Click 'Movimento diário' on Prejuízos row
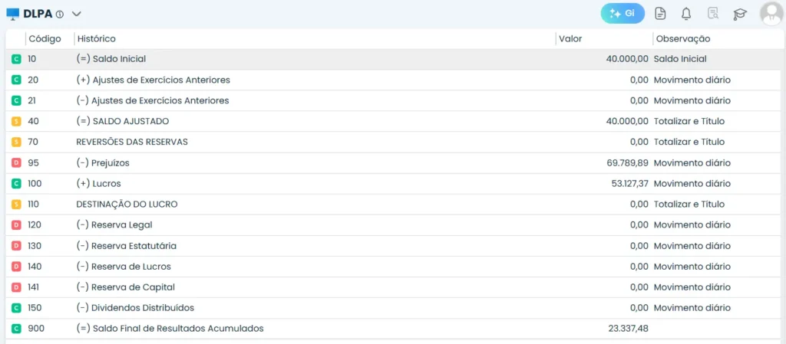Viewport: 786px width, 344px height. [x=692, y=163]
